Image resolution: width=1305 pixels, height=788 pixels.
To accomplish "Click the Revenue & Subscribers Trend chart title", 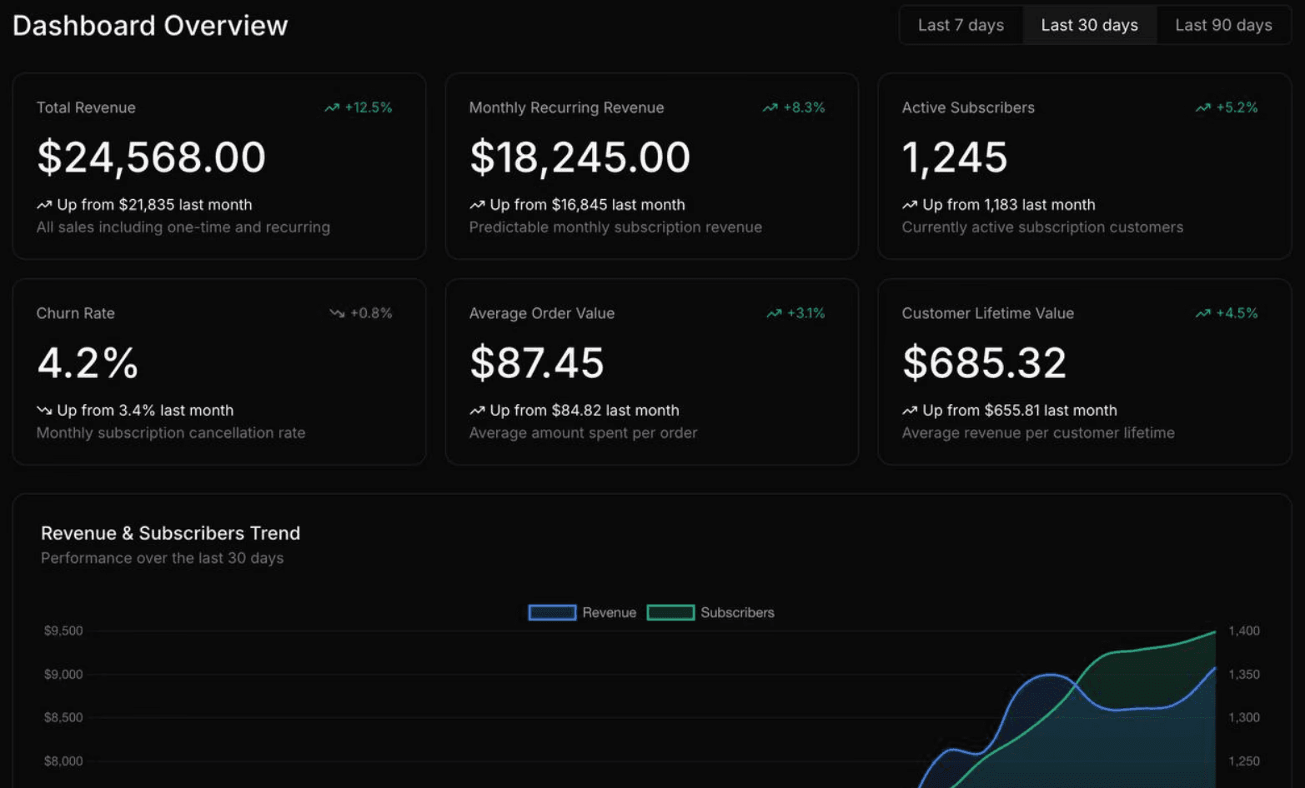I will pos(170,533).
